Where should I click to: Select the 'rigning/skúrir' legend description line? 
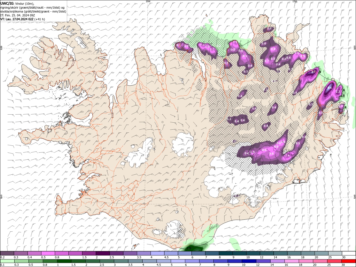point(33,7)
